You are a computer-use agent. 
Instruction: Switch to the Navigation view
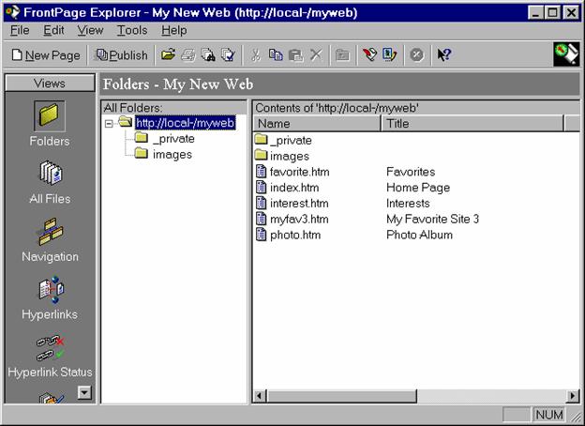tap(50, 239)
